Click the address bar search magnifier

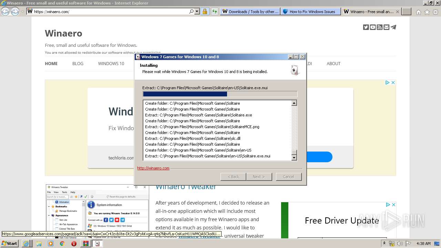(x=192, y=11)
